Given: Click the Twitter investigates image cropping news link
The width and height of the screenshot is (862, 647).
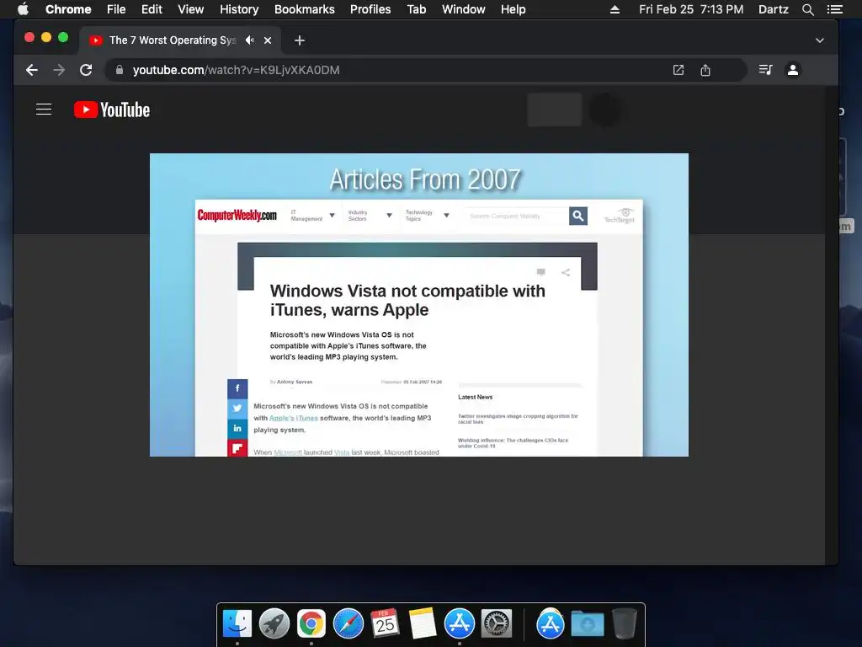Looking at the screenshot, I should click(x=518, y=419).
